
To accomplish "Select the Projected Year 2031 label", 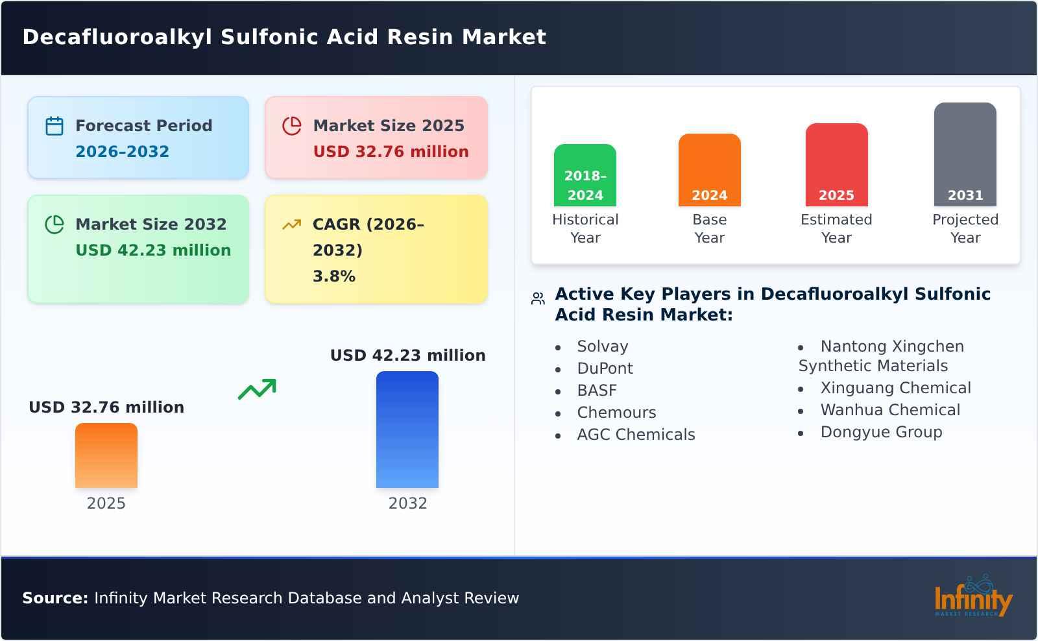I will (965, 228).
